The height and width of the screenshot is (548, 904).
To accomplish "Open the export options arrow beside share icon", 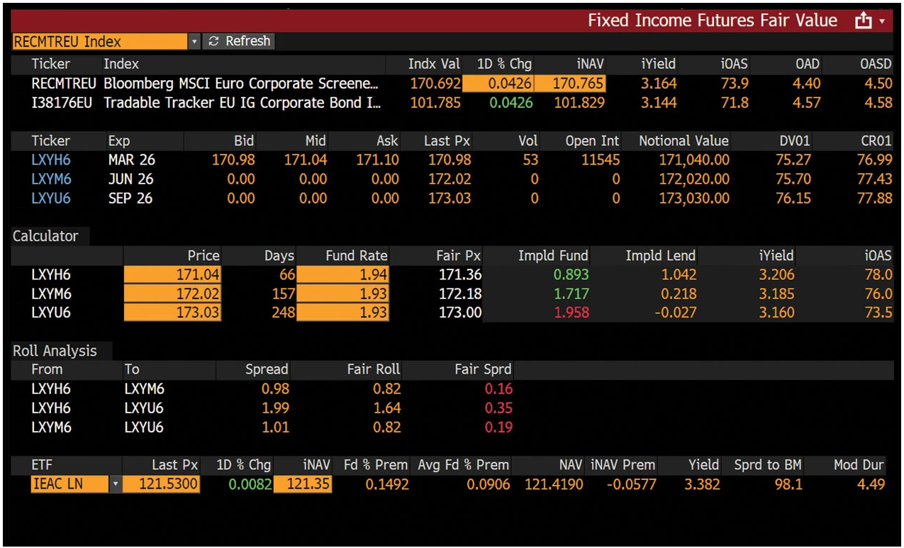I will tap(881, 21).
